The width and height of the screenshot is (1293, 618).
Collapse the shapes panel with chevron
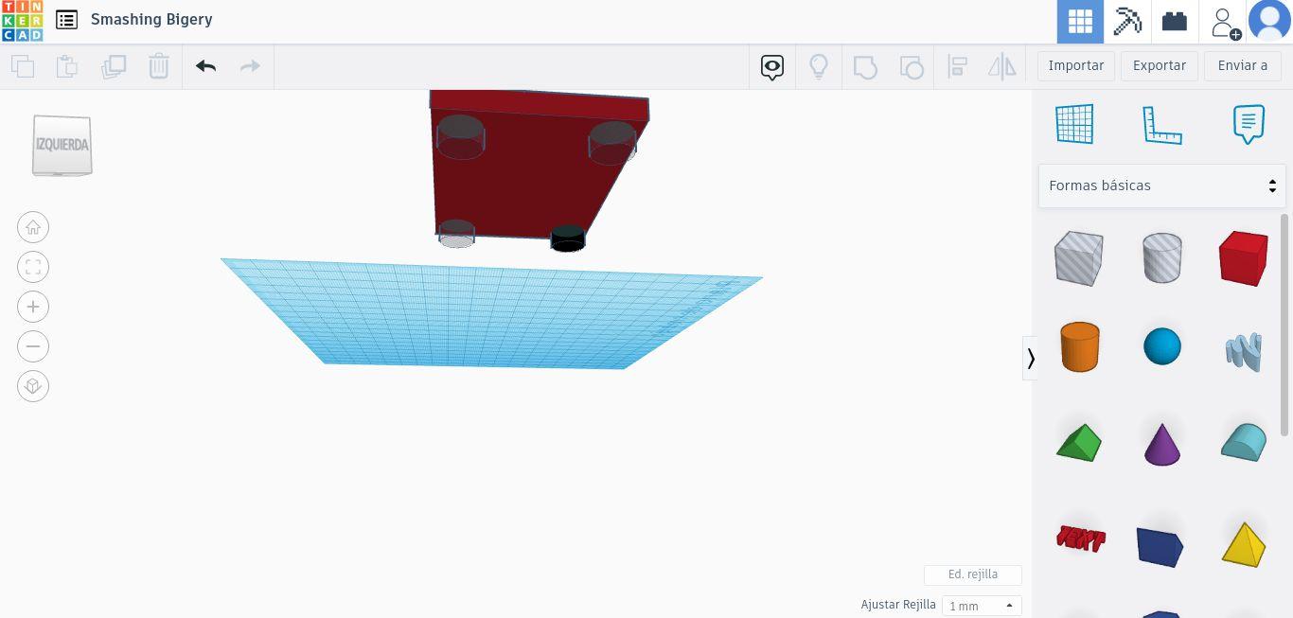click(1031, 358)
